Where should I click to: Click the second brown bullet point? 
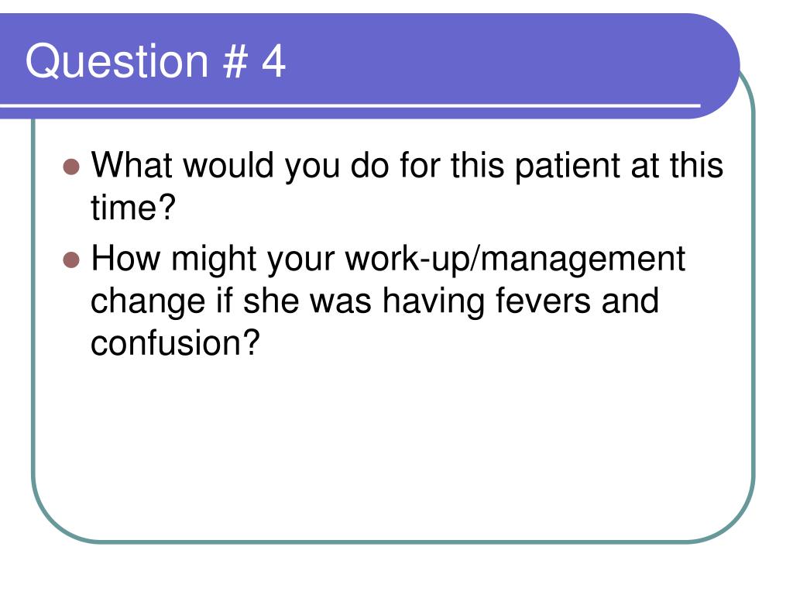71,260
